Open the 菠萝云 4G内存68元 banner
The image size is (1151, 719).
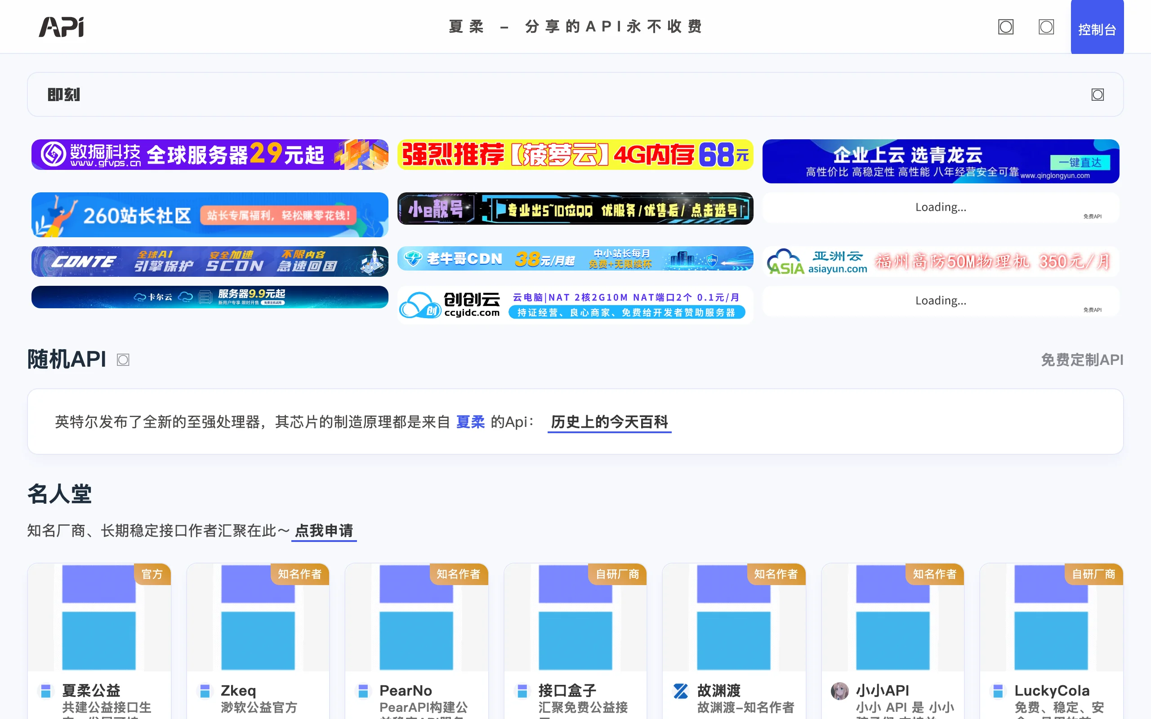[x=575, y=155]
